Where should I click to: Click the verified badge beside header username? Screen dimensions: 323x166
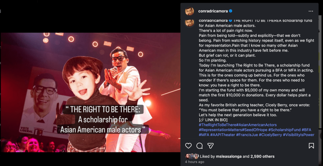(231, 11)
